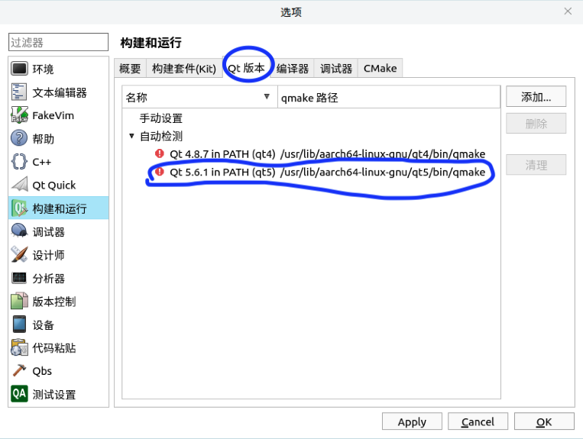Select the 测试设置 QA icon

(19, 394)
